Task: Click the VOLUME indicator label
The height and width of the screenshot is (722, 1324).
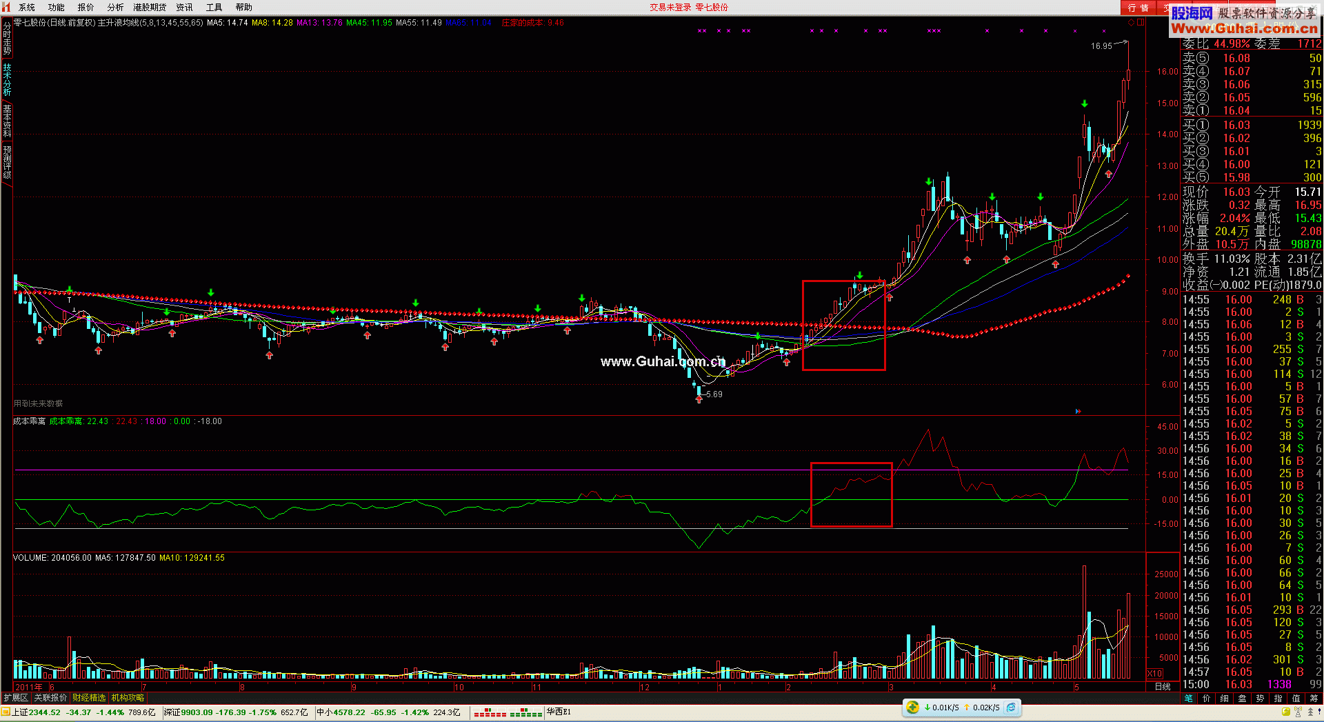Action: tap(31, 558)
